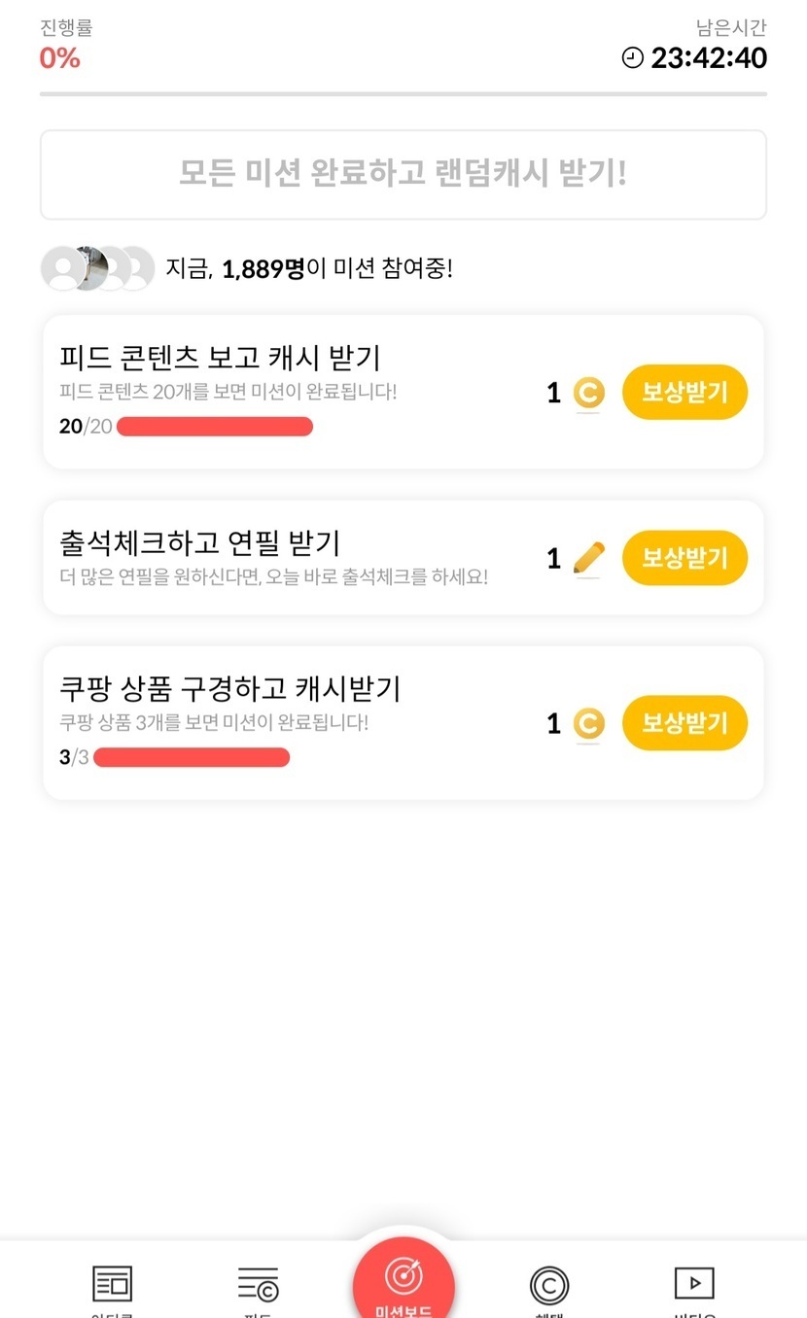
Task: Select the Coupang product mission title
Action: coord(229,689)
